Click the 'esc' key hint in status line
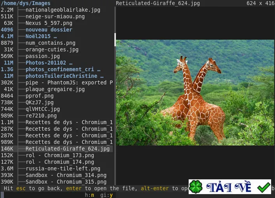The image size is (275, 198). click(x=21, y=188)
